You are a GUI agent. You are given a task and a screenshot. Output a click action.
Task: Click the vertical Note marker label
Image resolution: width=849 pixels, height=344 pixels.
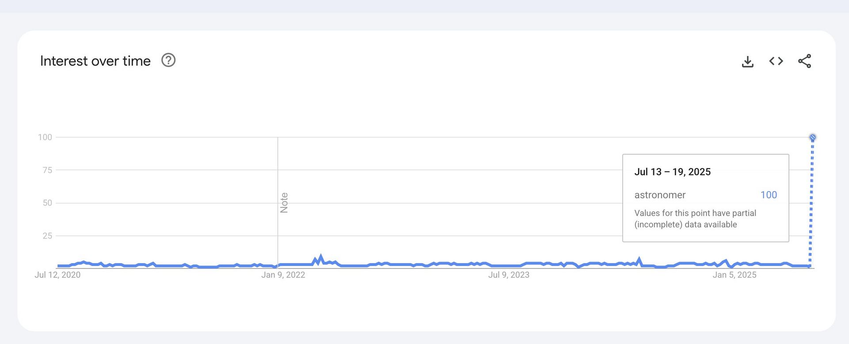(284, 203)
